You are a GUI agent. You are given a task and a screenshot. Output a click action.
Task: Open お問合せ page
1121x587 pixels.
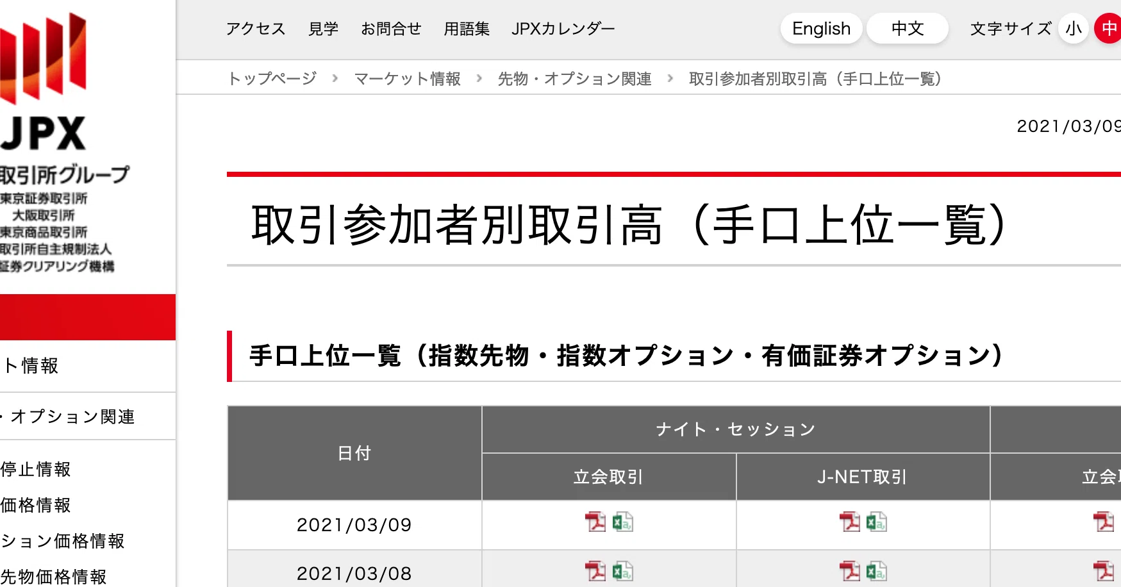pyautogui.click(x=391, y=29)
